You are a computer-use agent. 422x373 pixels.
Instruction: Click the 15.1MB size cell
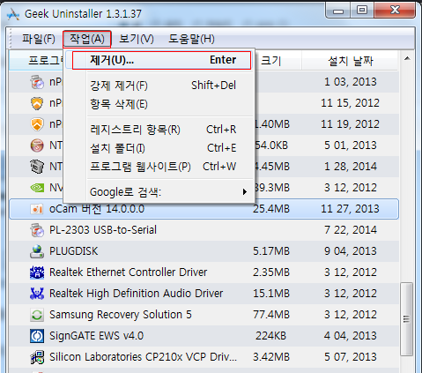(x=271, y=294)
